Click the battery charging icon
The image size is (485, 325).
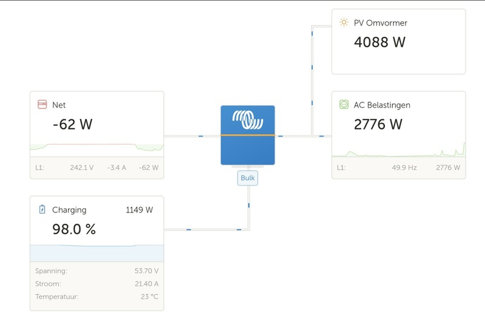coord(42,209)
